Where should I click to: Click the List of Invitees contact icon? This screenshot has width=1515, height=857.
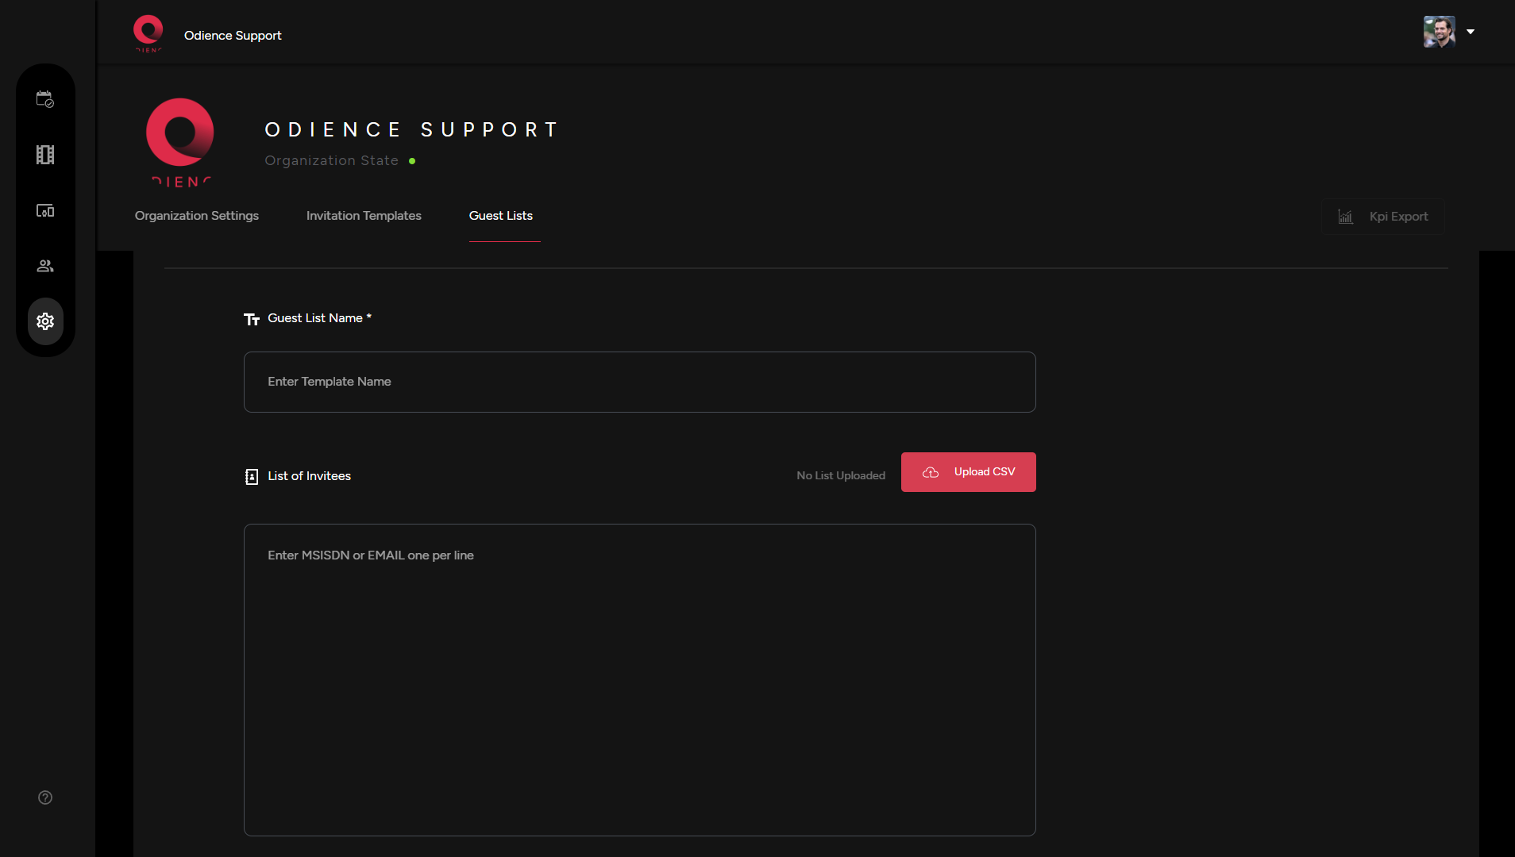pos(252,476)
